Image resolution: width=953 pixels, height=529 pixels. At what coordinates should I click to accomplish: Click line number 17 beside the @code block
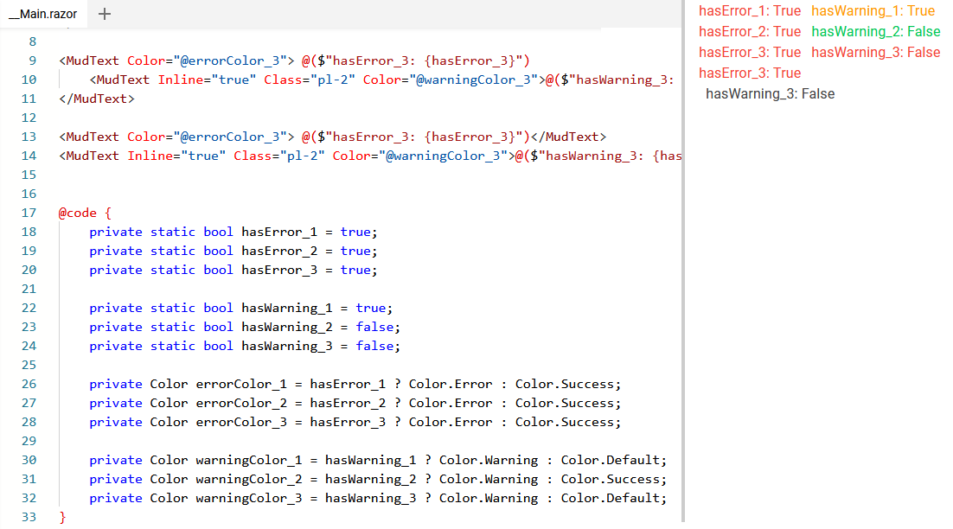pos(29,213)
